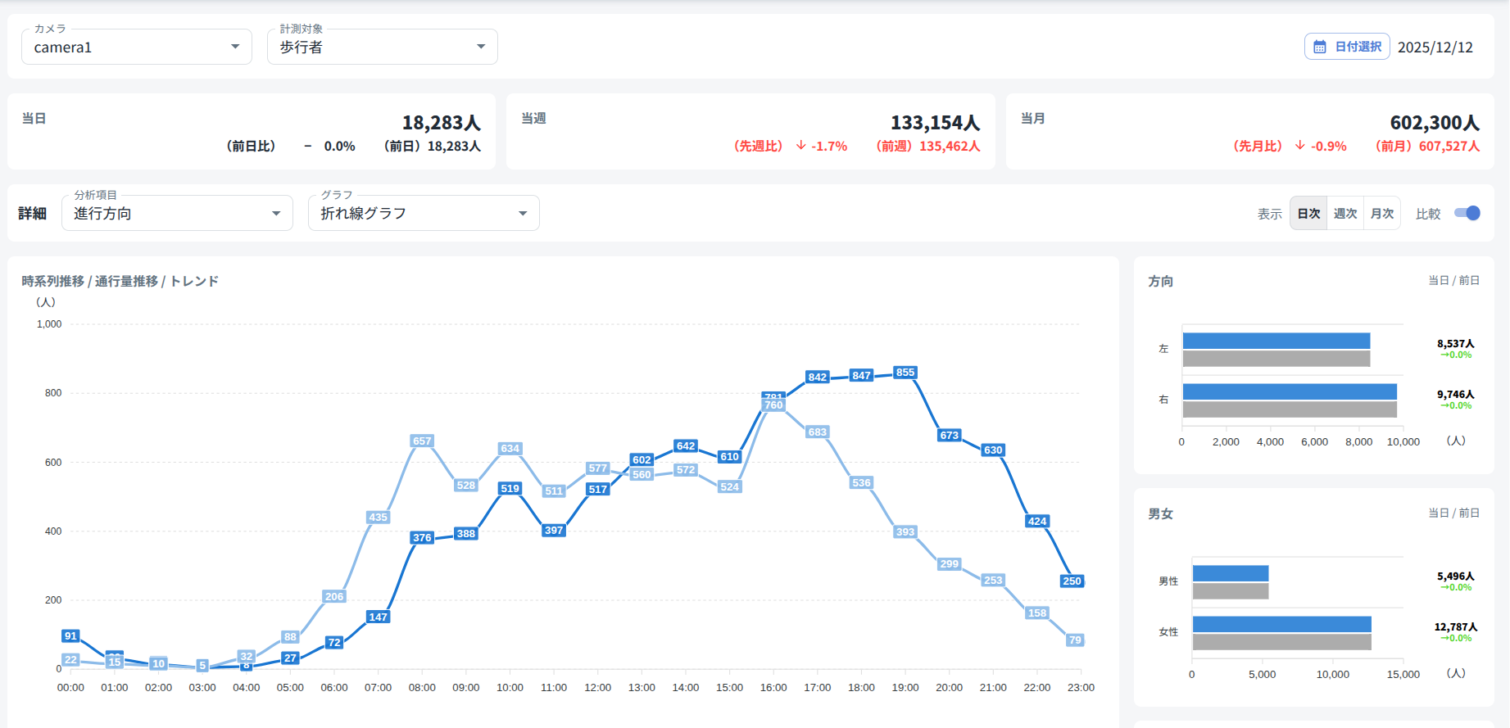Open the カメラ camera1 dropdown
This screenshot has width=1510, height=728.
(137, 47)
